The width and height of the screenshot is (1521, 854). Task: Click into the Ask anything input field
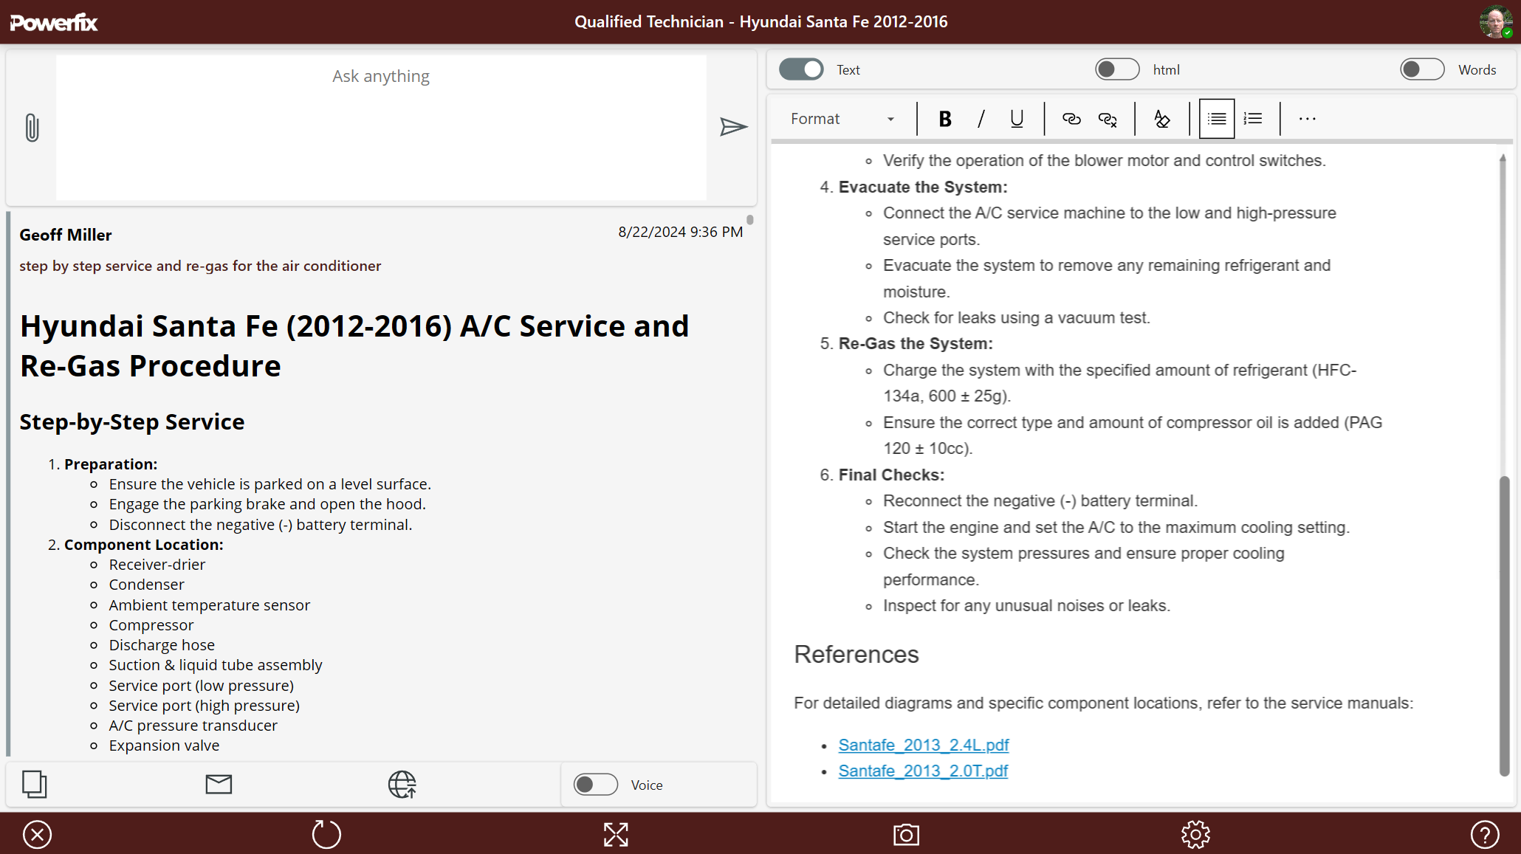pos(381,127)
